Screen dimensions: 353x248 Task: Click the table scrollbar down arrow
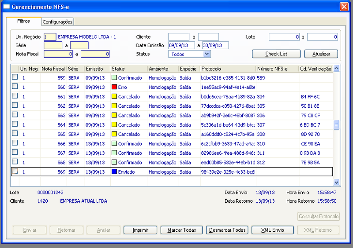point(337,182)
